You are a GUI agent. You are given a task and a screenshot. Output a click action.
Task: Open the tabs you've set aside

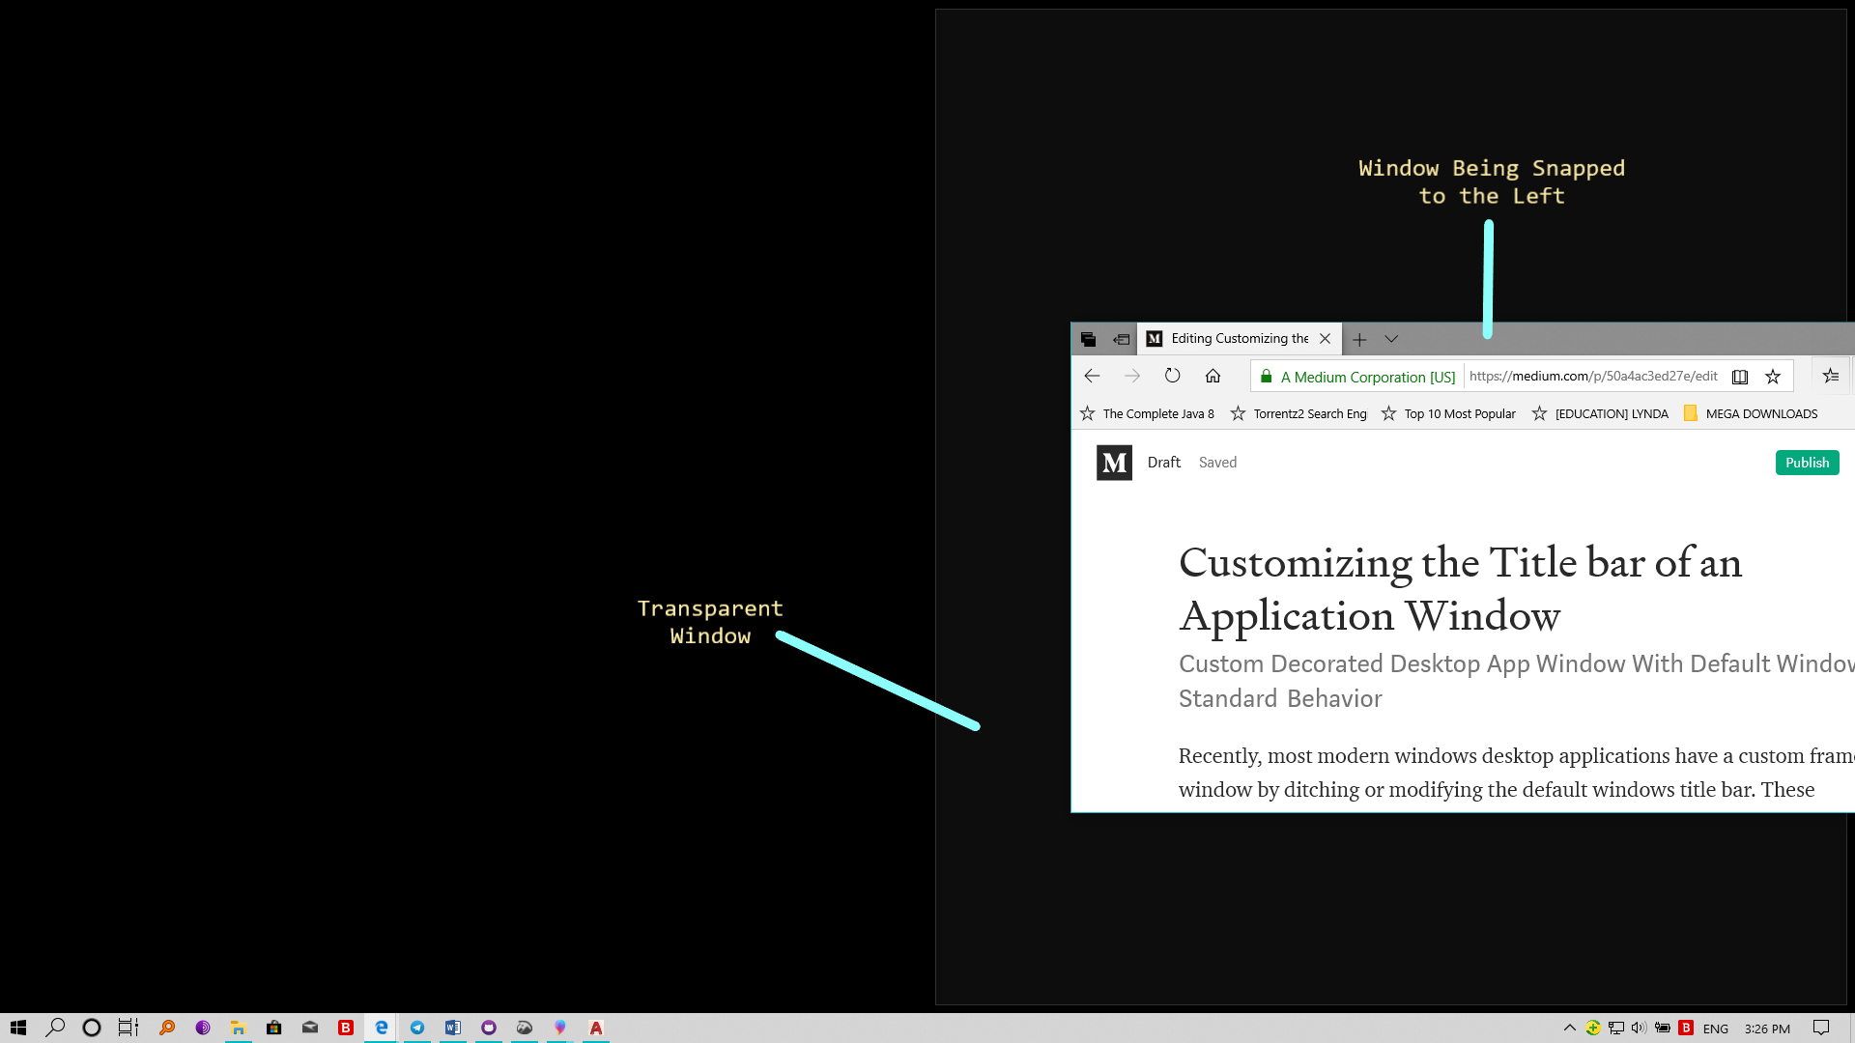(x=1088, y=339)
